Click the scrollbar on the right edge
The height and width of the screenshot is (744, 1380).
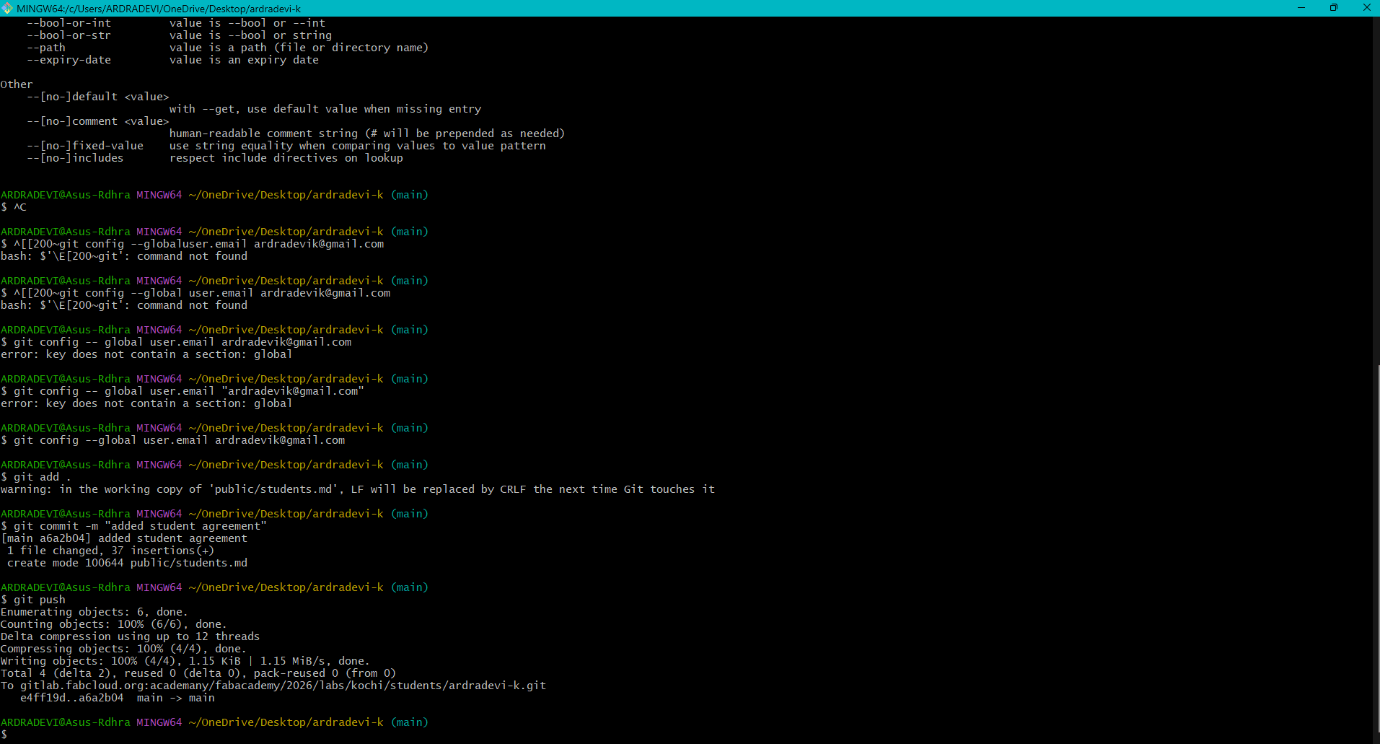(1375, 505)
